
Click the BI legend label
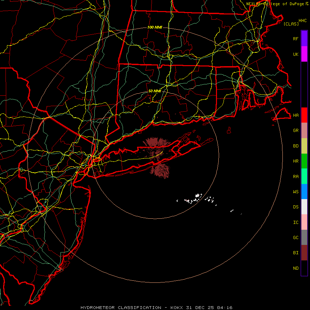[x=296, y=253]
